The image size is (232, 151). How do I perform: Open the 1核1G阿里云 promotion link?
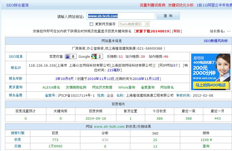click(214, 5)
